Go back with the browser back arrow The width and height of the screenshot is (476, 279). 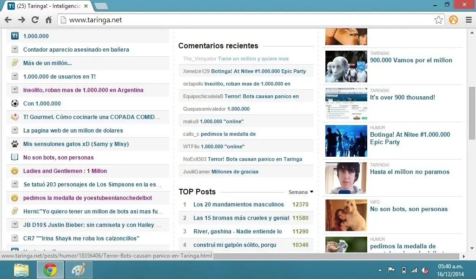click(8, 20)
